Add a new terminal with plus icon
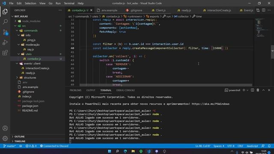 (244, 90)
